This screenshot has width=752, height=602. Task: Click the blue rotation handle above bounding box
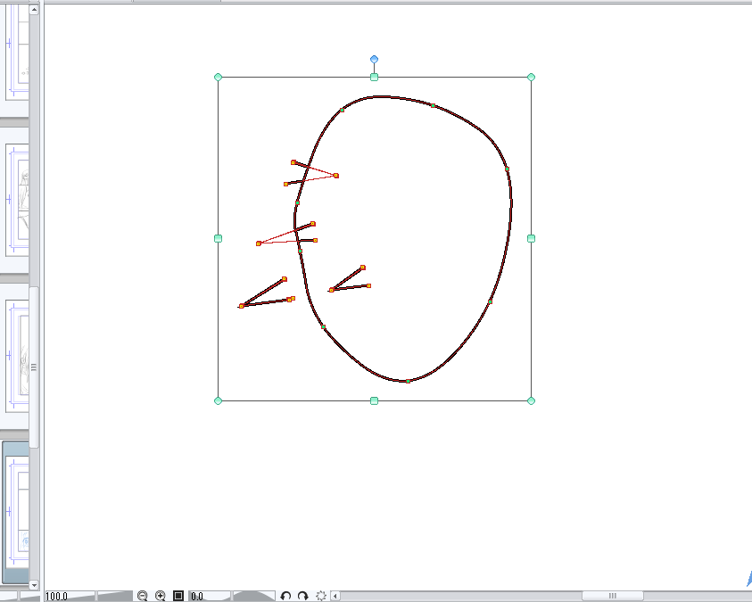(x=375, y=60)
